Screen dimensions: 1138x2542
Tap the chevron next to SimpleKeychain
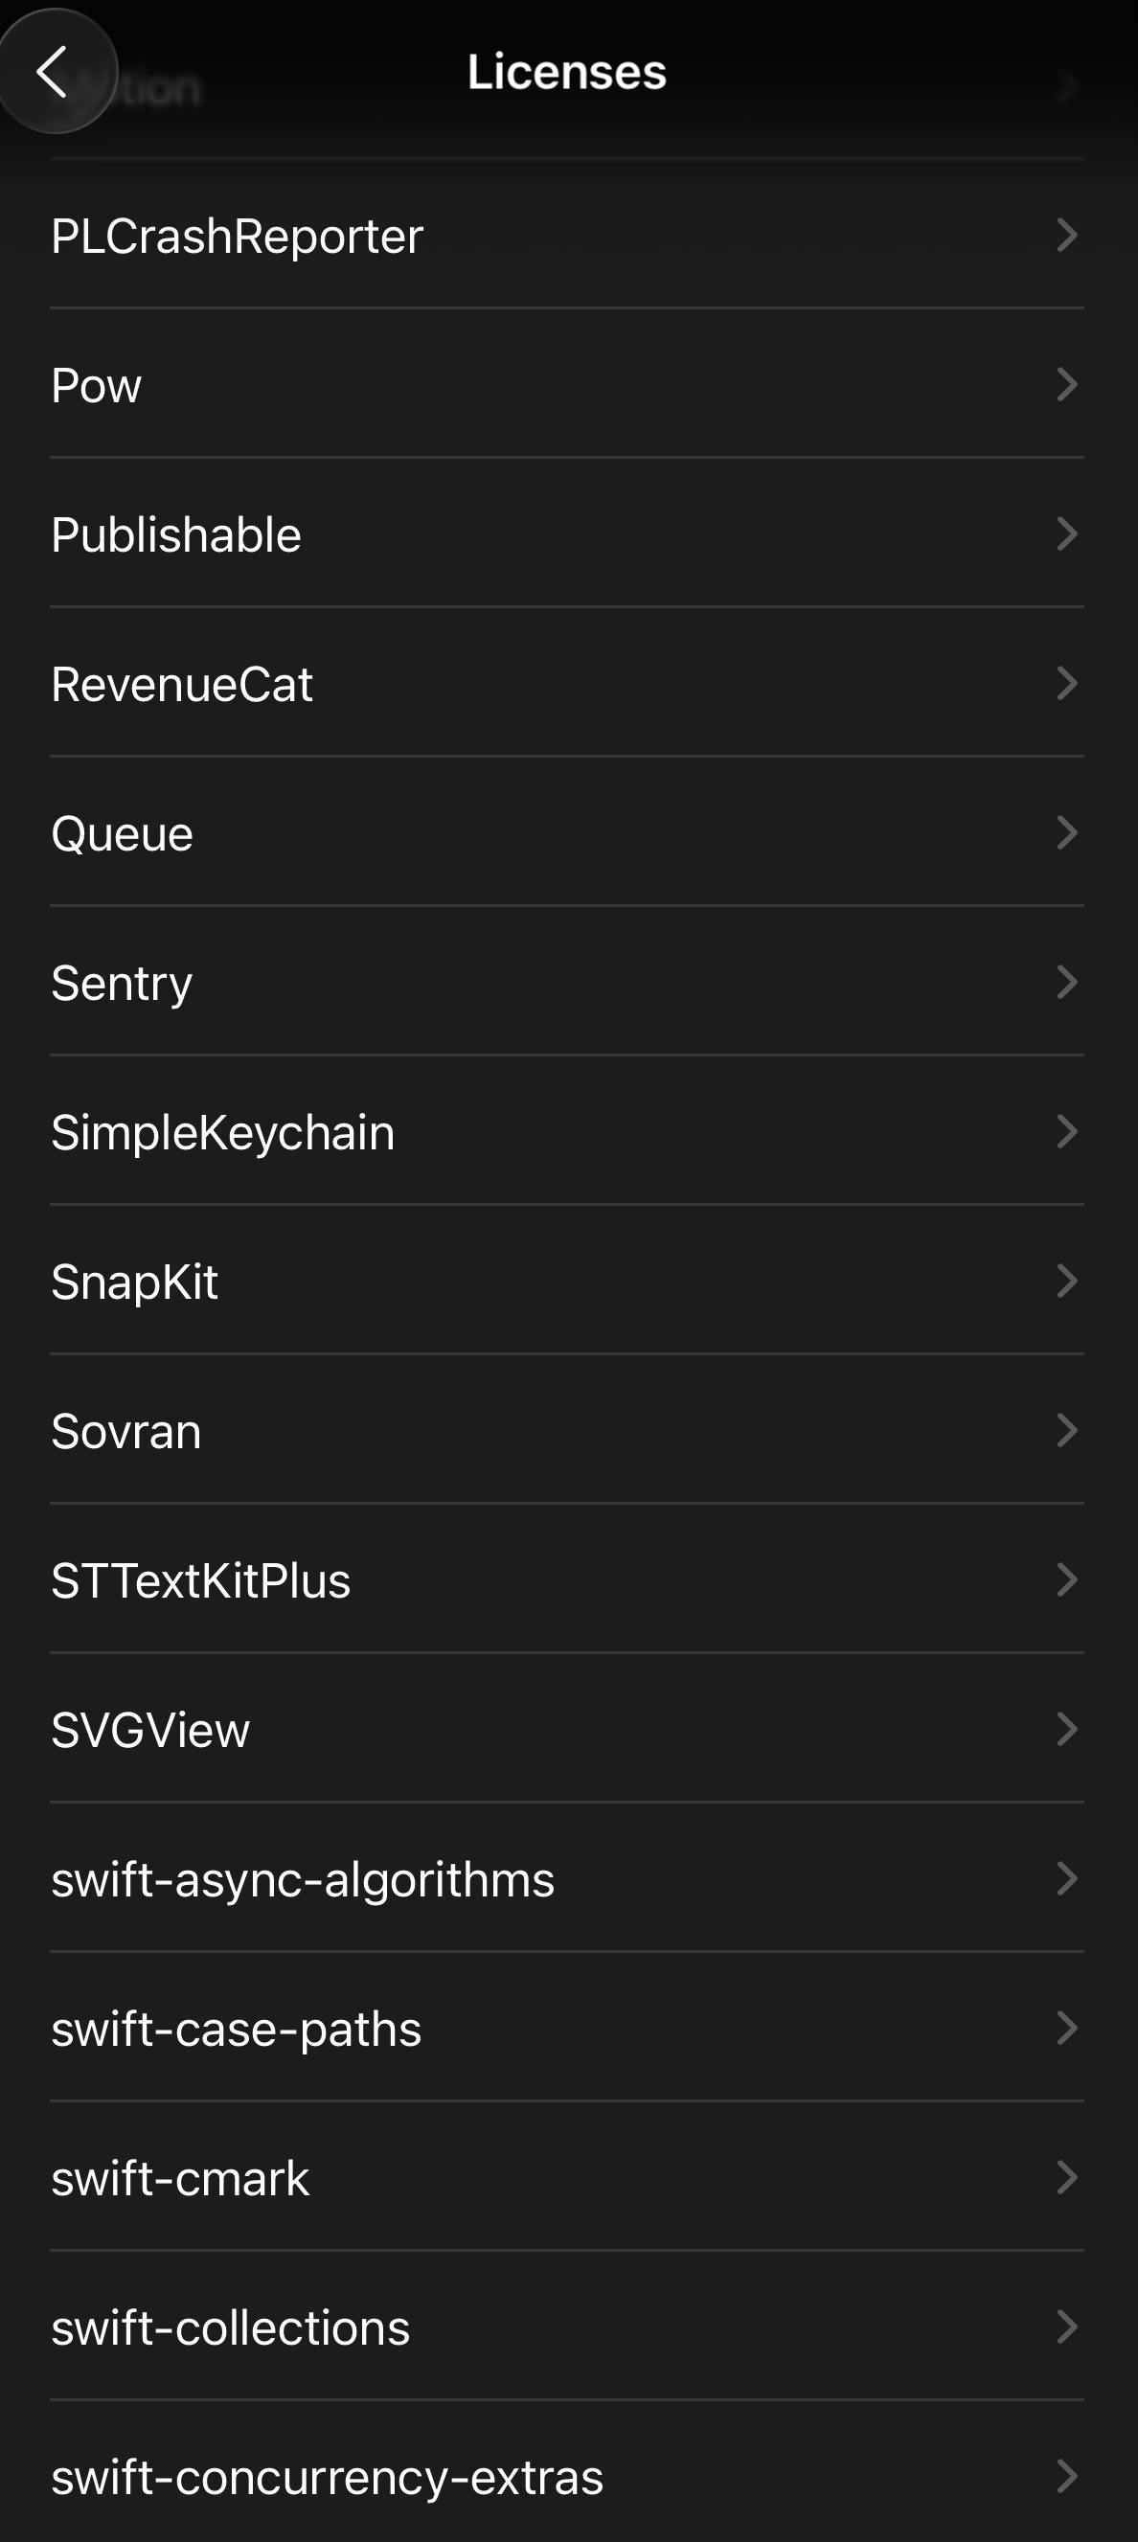coord(1066,1132)
